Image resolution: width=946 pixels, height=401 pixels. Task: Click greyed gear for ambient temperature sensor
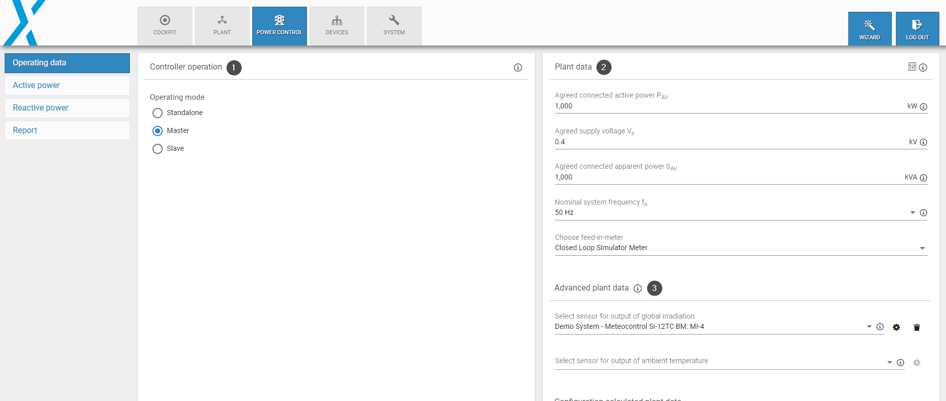click(x=917, y=363)
